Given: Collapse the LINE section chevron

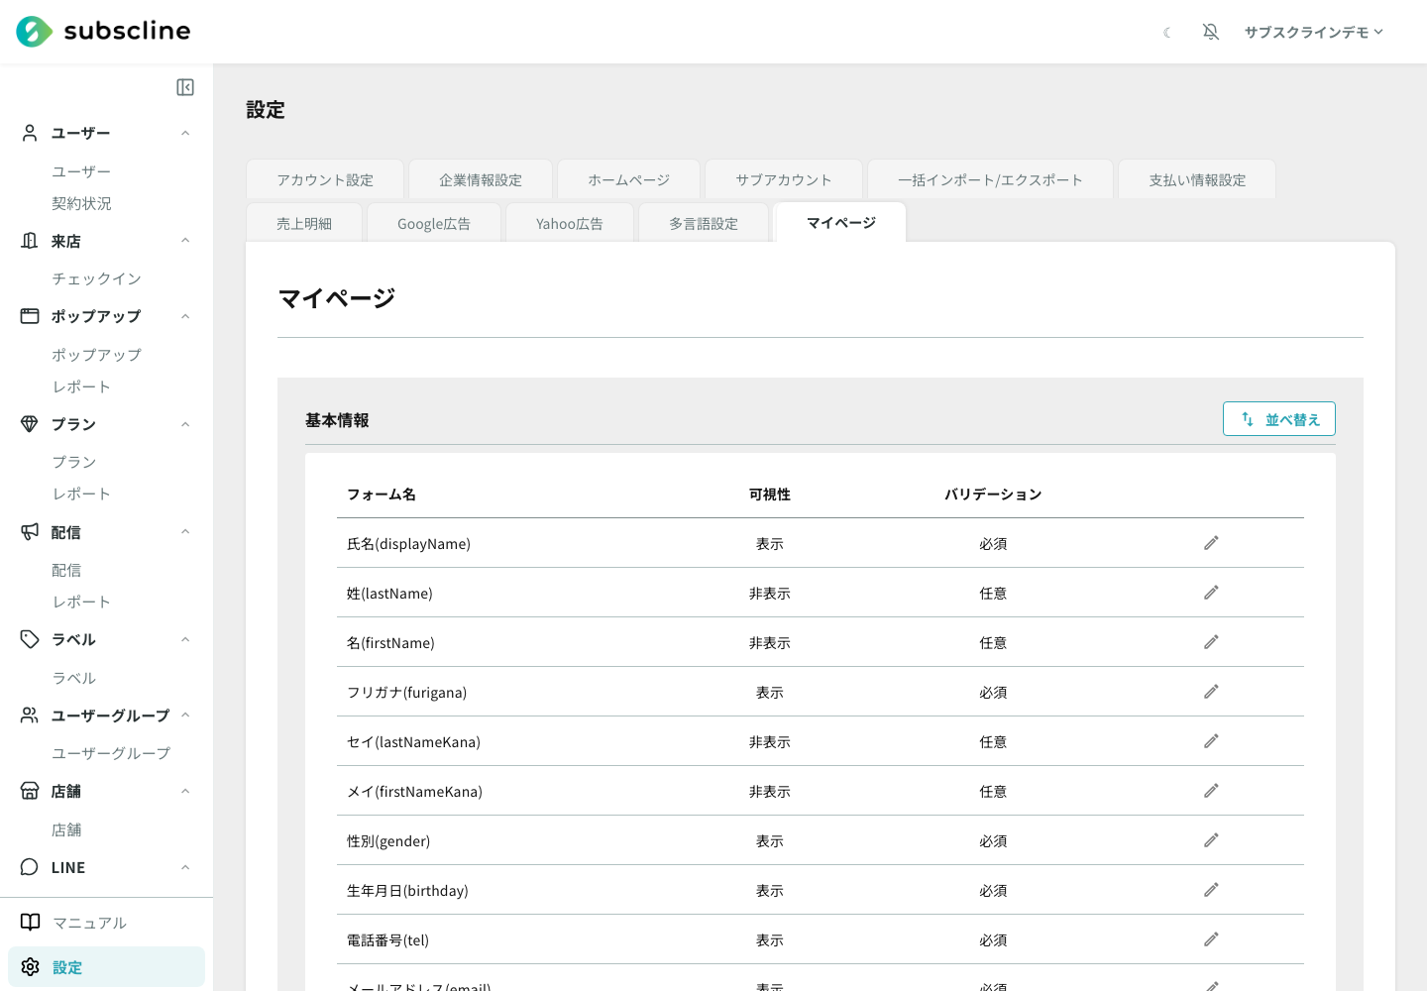Looking at the screenshot, I should tap(185, 867).
